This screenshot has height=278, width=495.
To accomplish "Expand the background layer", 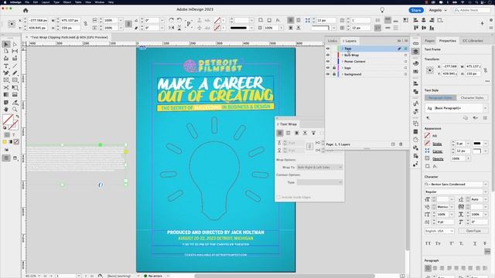I will click(343, 74).
